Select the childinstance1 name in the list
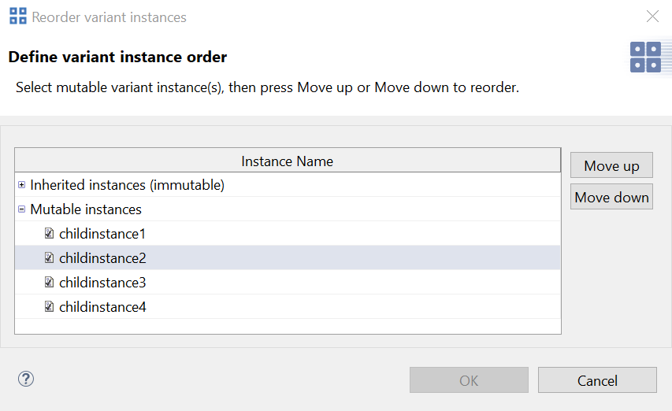This screenshot has width=672, height=411. [102, 234]
